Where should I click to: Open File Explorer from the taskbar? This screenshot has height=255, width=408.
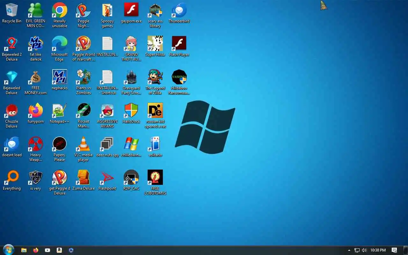[24, 250]
